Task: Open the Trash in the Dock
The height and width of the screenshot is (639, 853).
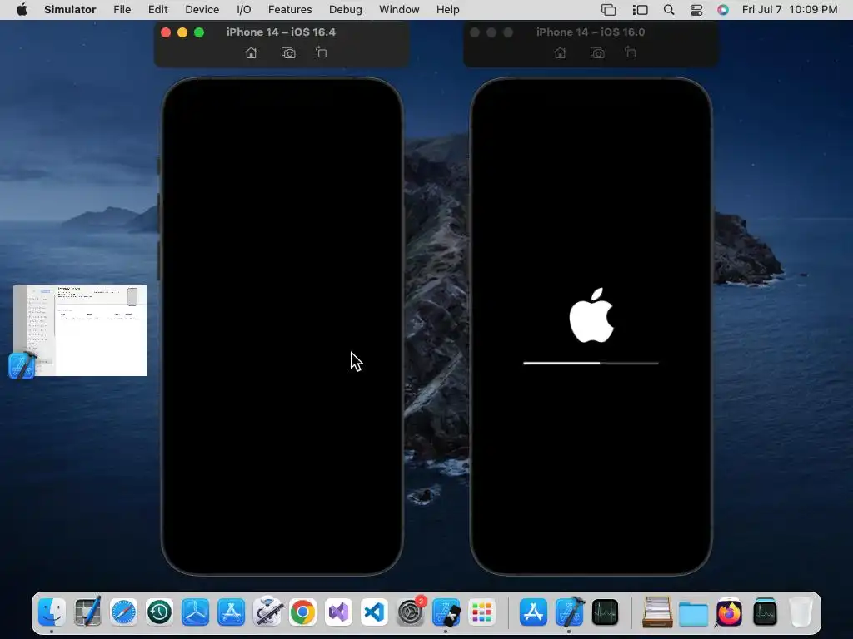Action: (801, 612)
